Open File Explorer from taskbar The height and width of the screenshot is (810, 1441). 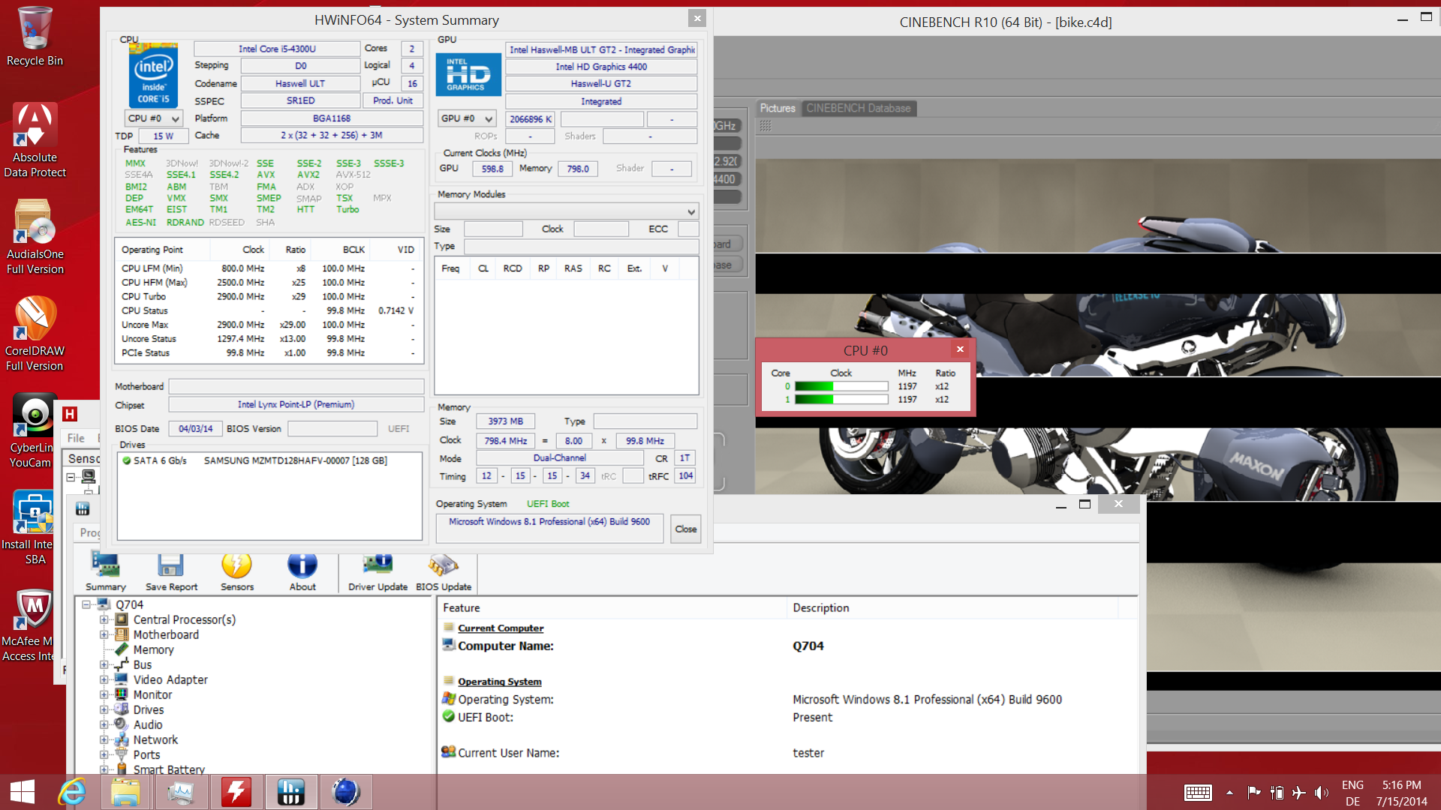pyautogui.click(x=125, y=792)
